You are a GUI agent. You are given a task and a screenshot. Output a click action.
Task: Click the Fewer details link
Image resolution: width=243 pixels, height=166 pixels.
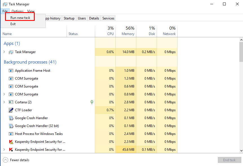pos(20,160)
